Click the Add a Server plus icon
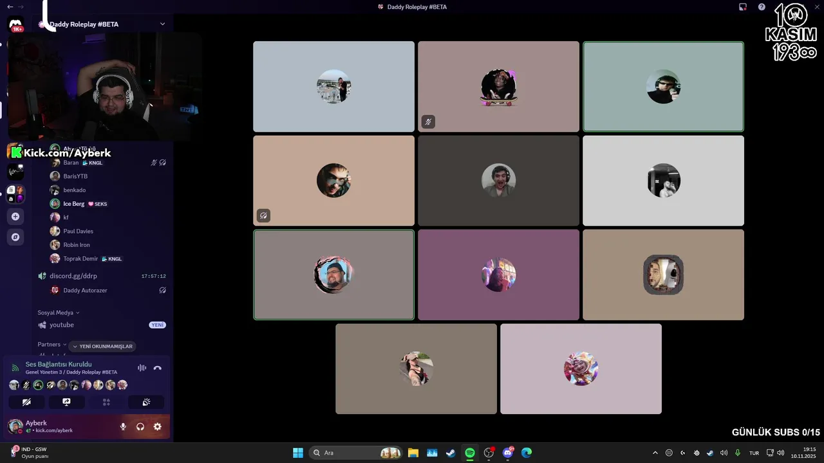Screen dimensions: 824x463 click(x=15, y=216)
